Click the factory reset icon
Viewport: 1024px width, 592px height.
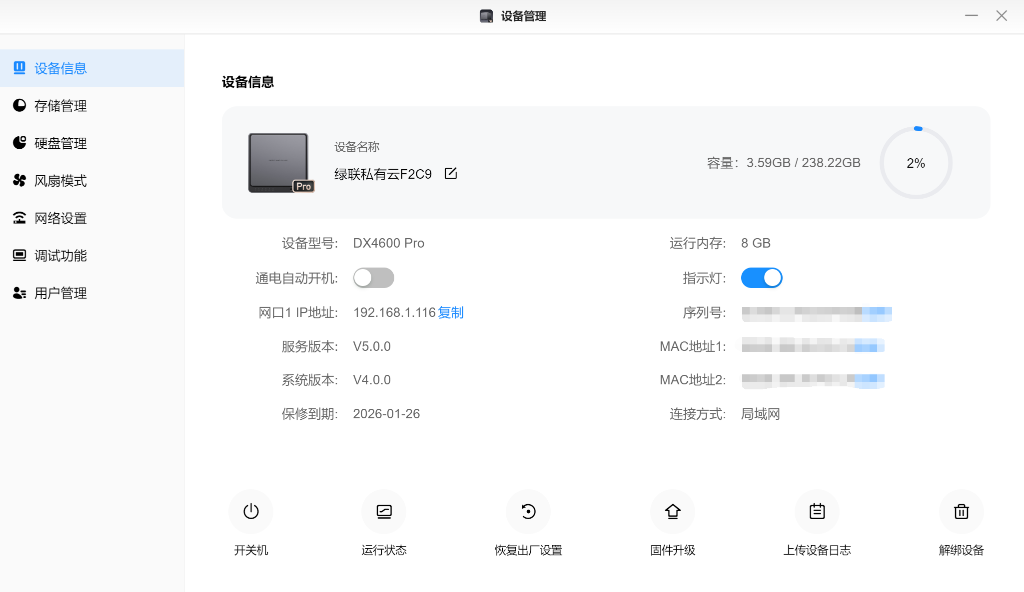coord(528,512)
